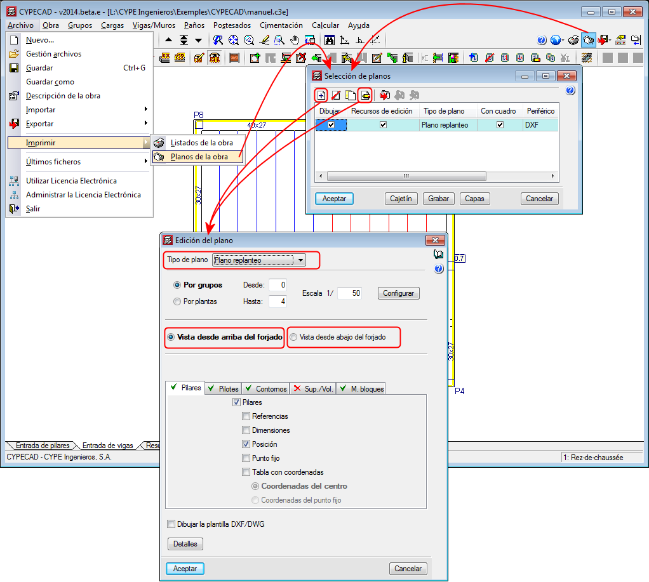Enable the Referencias checkbox
The image size is (649, 582).
tap(246, 416)
